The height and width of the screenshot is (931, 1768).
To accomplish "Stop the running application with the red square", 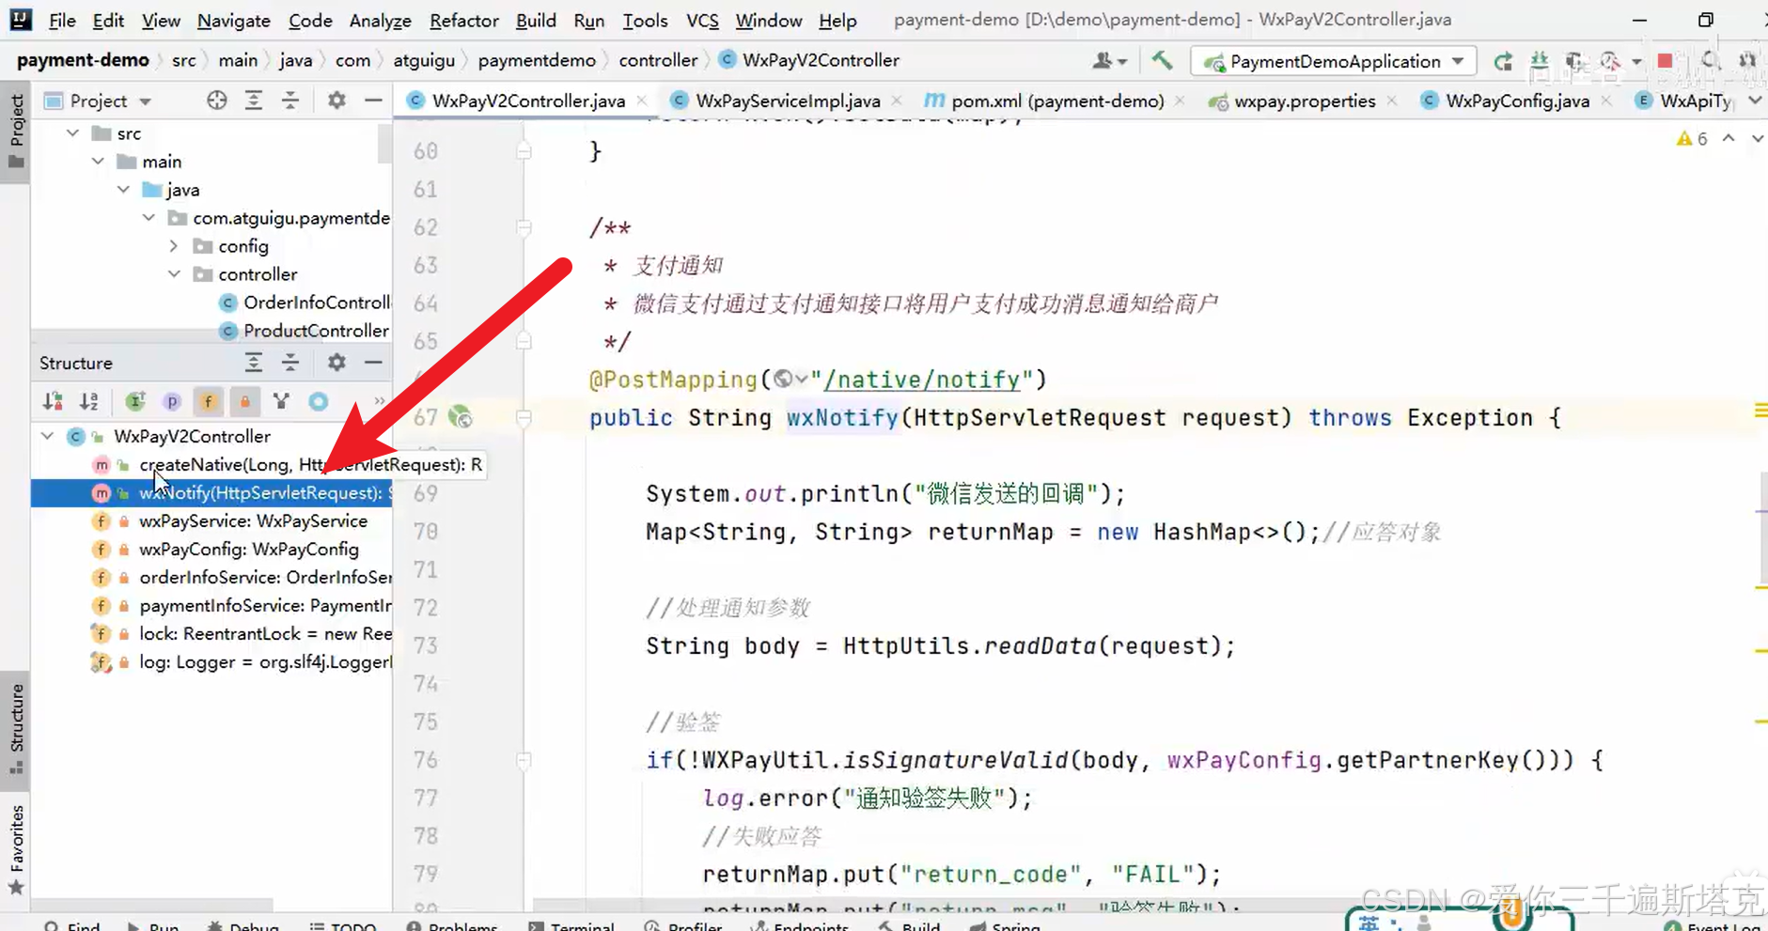I will pos(1665,61).
